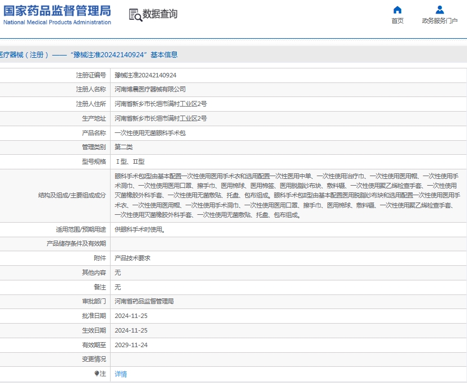467x387 pixels.
Task: Click the 首页 text link
Action: [x=397, y=21]
